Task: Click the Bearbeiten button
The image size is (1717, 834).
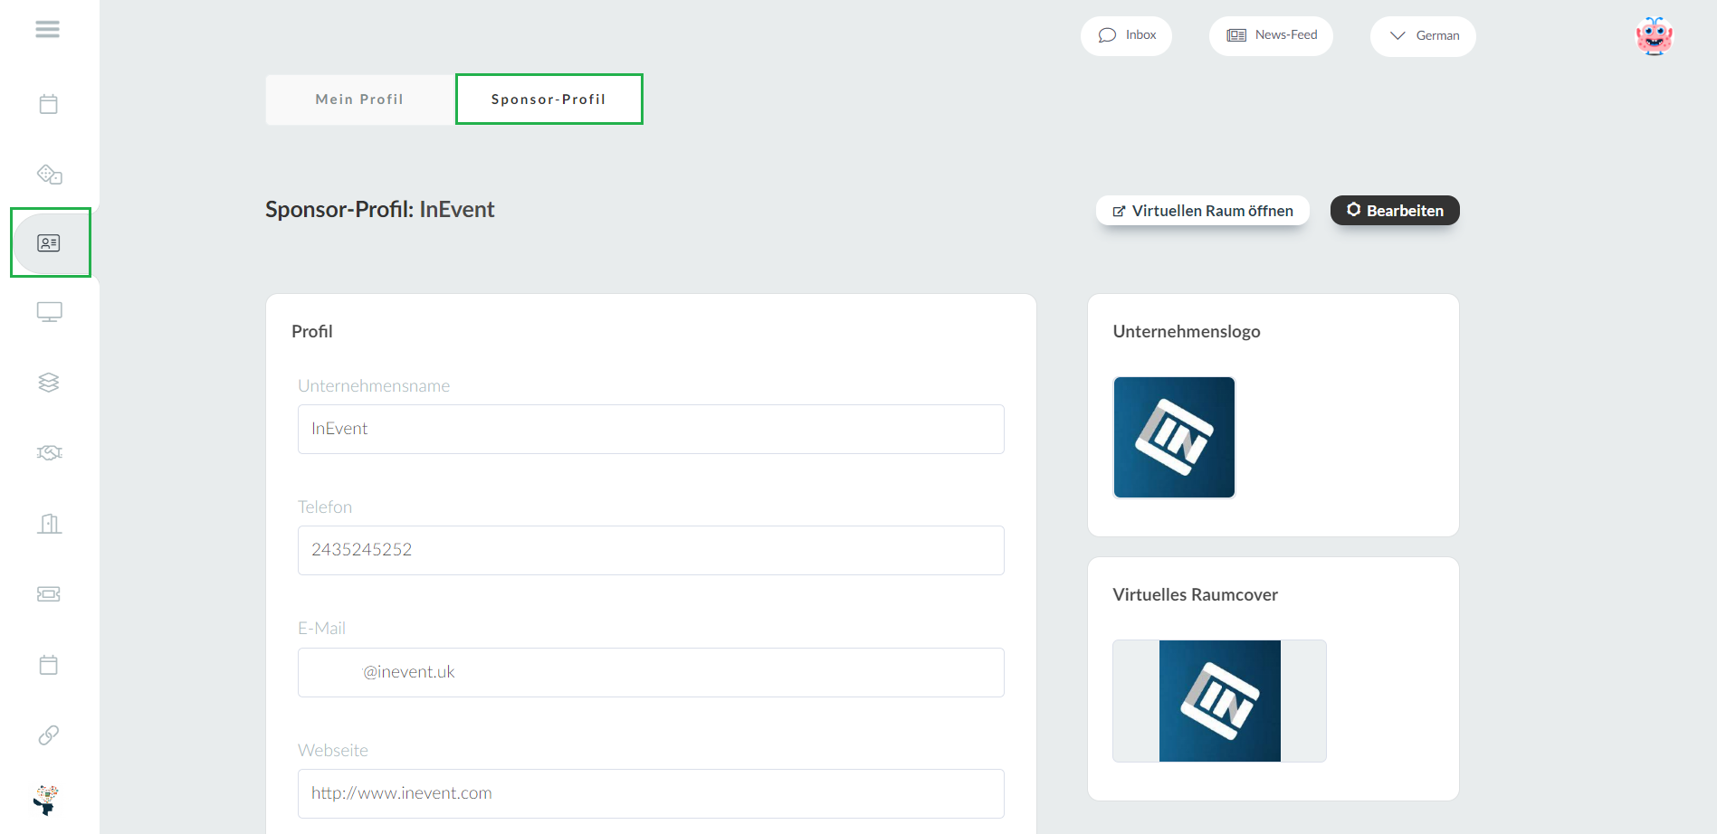Action: (x=1395, y=211)
